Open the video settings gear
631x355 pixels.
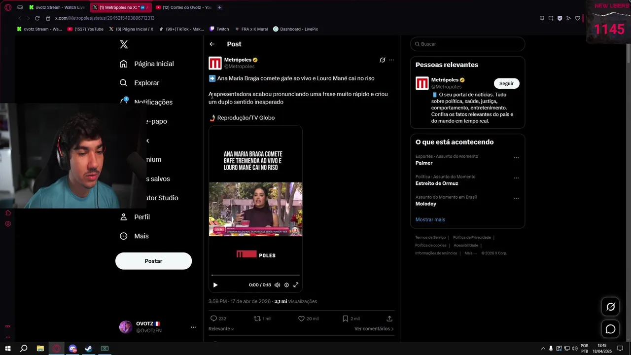click(x=286, y=285)
